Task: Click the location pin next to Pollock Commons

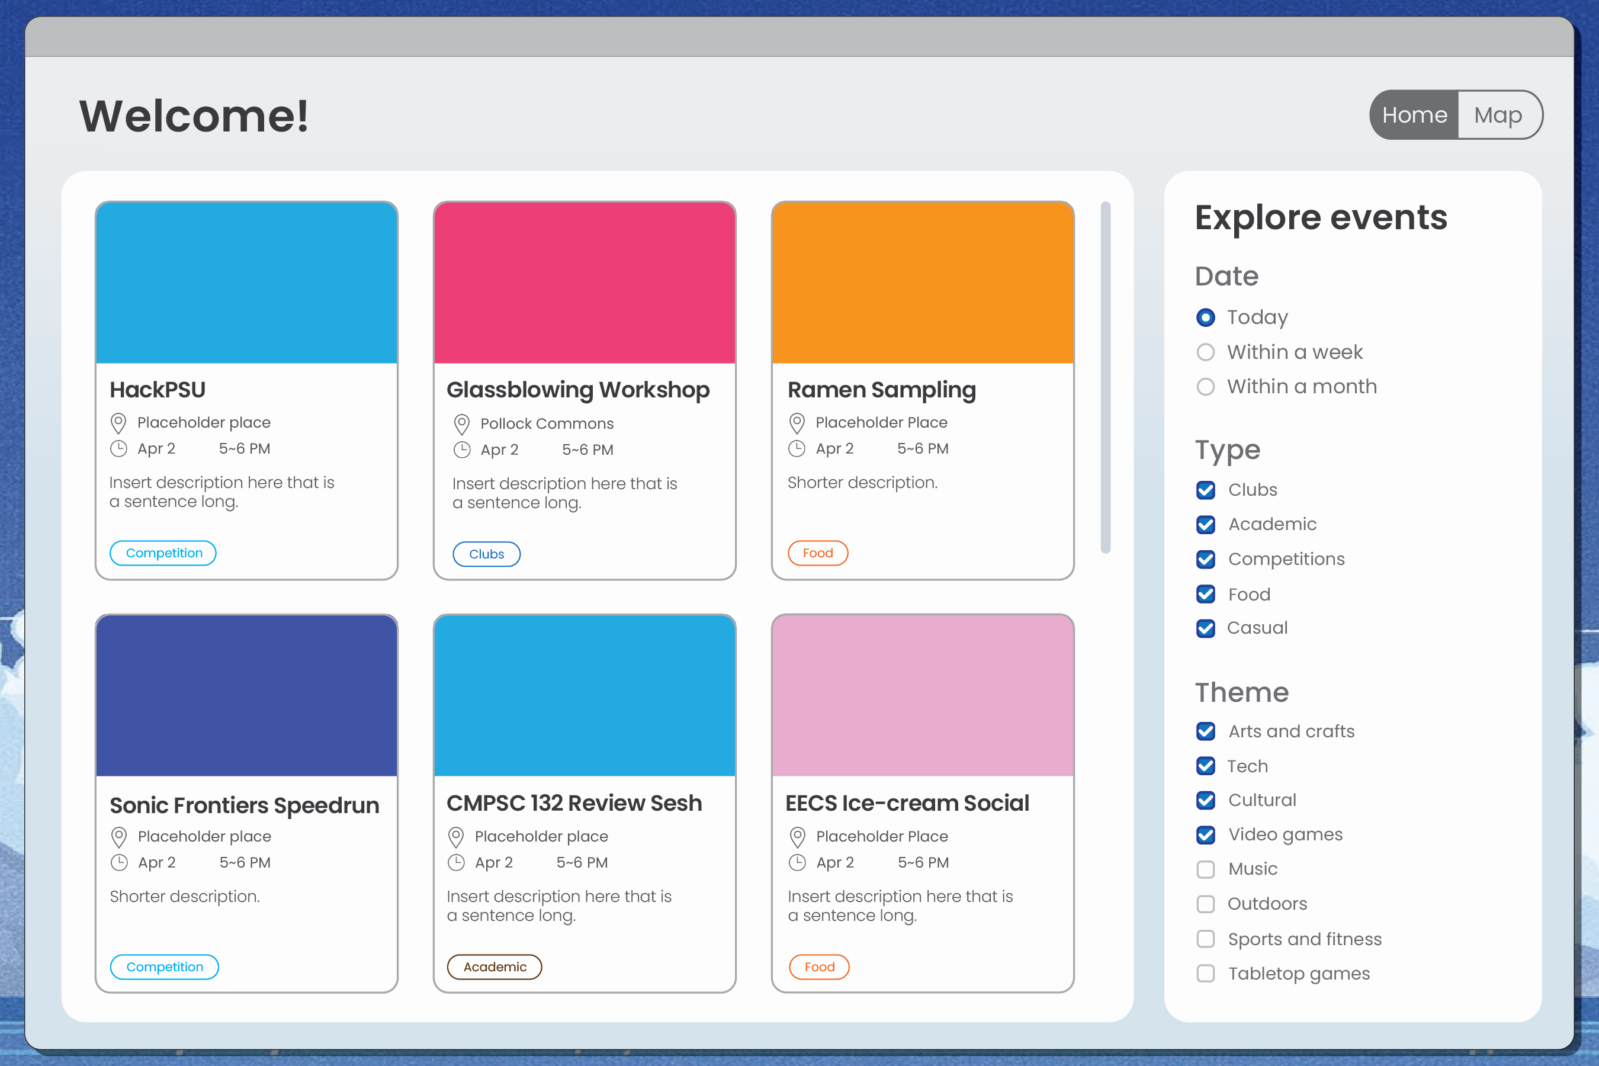Action: (x=461, y=424)
